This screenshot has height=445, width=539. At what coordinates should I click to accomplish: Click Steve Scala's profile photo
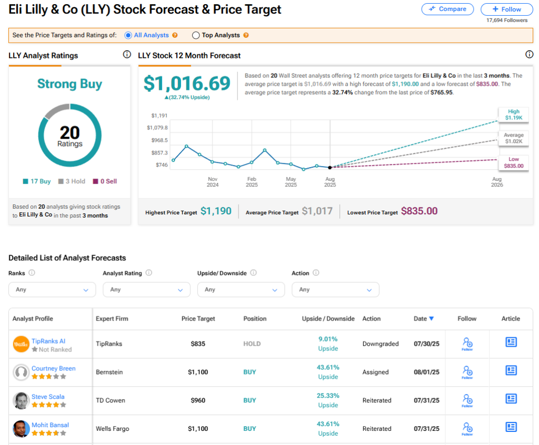tap(21, 401)
